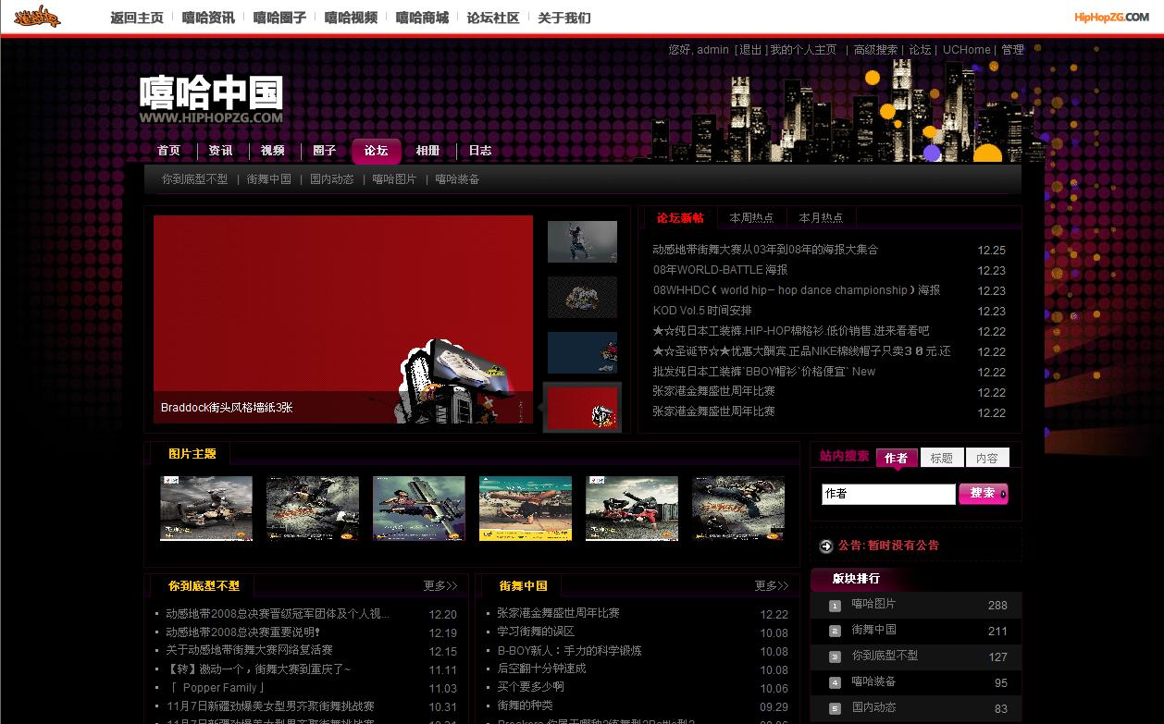1164x724 pixels.
Task: Select second slideshow thumbnail
Action: [x=582, y=297]
